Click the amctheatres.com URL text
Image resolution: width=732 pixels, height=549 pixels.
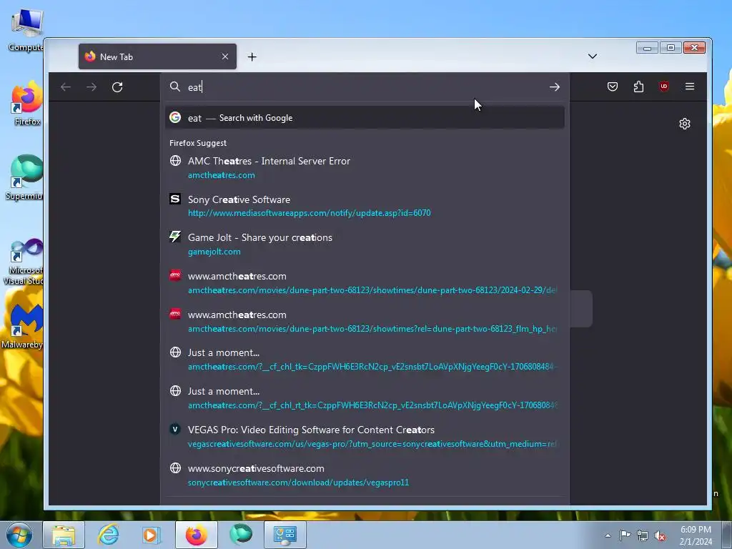tap(222, 175)
